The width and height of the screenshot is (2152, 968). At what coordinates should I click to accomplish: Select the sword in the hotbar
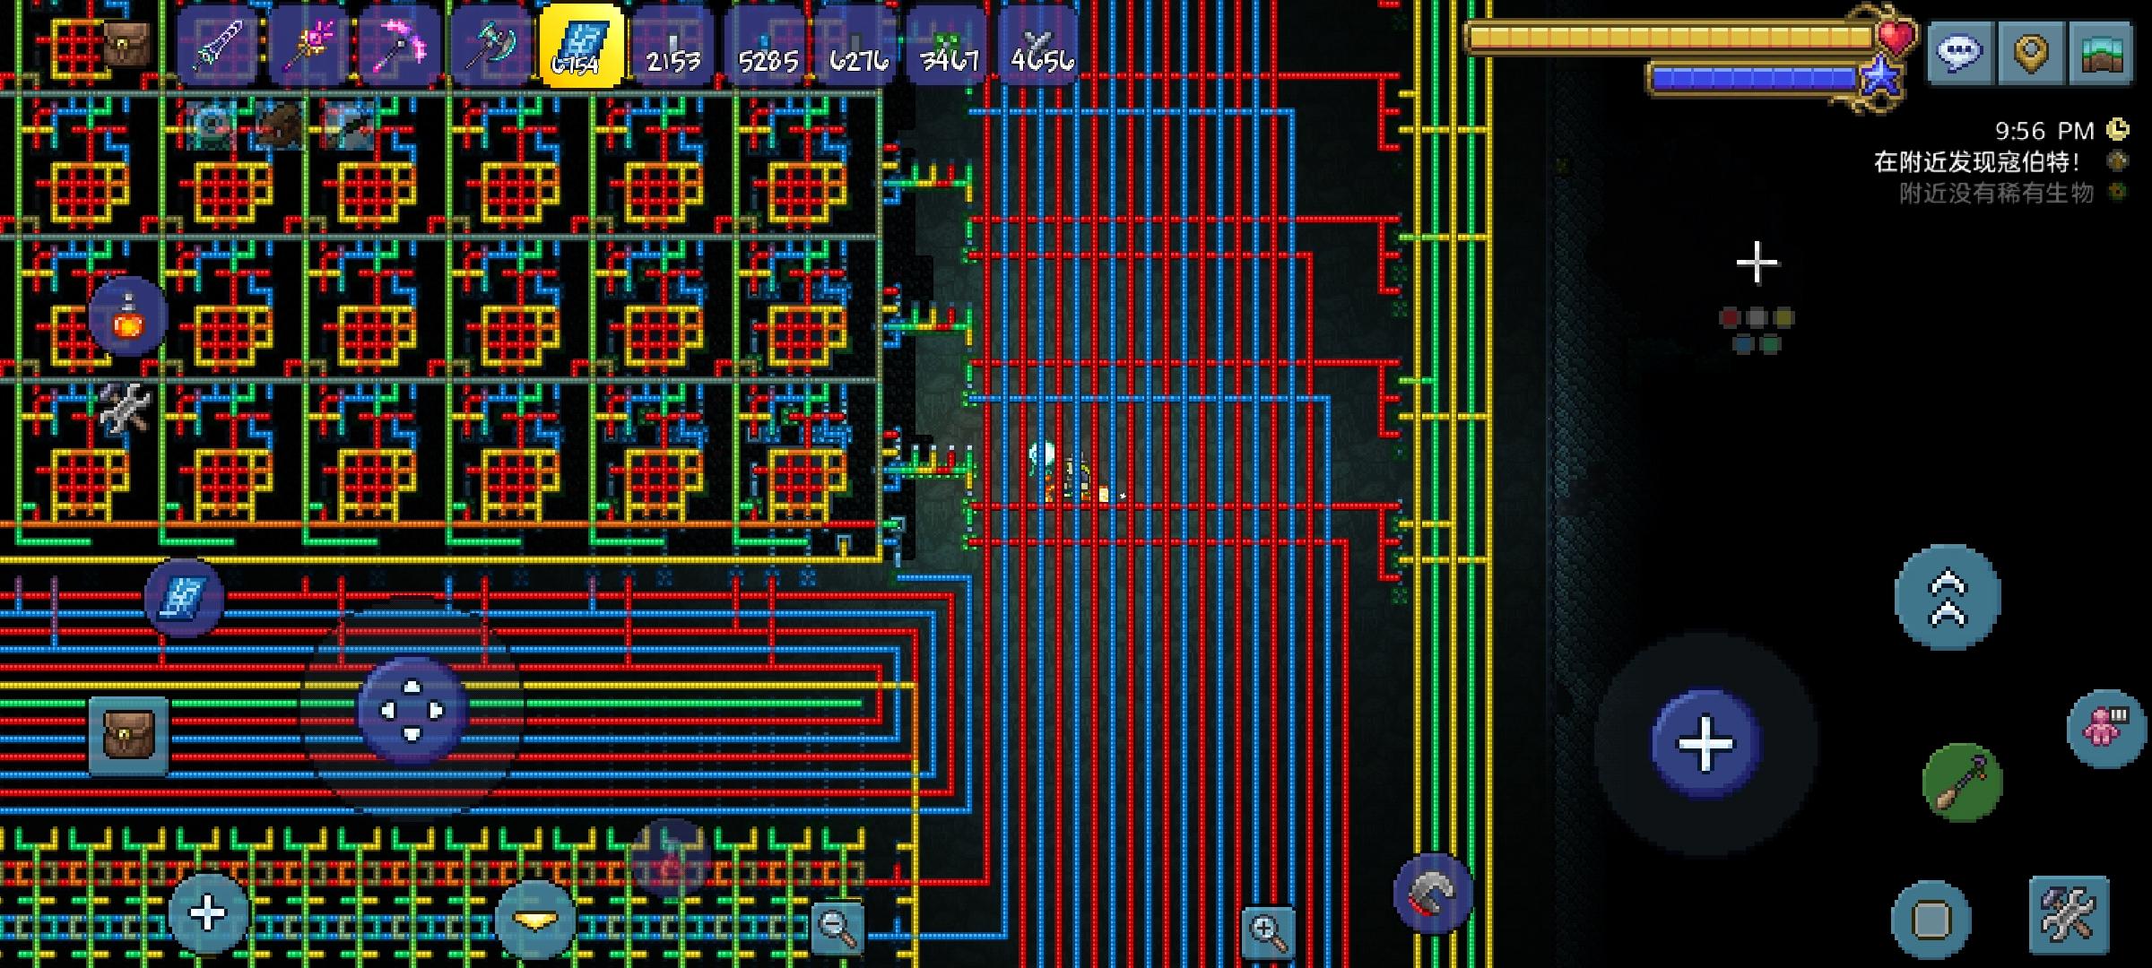216,47
